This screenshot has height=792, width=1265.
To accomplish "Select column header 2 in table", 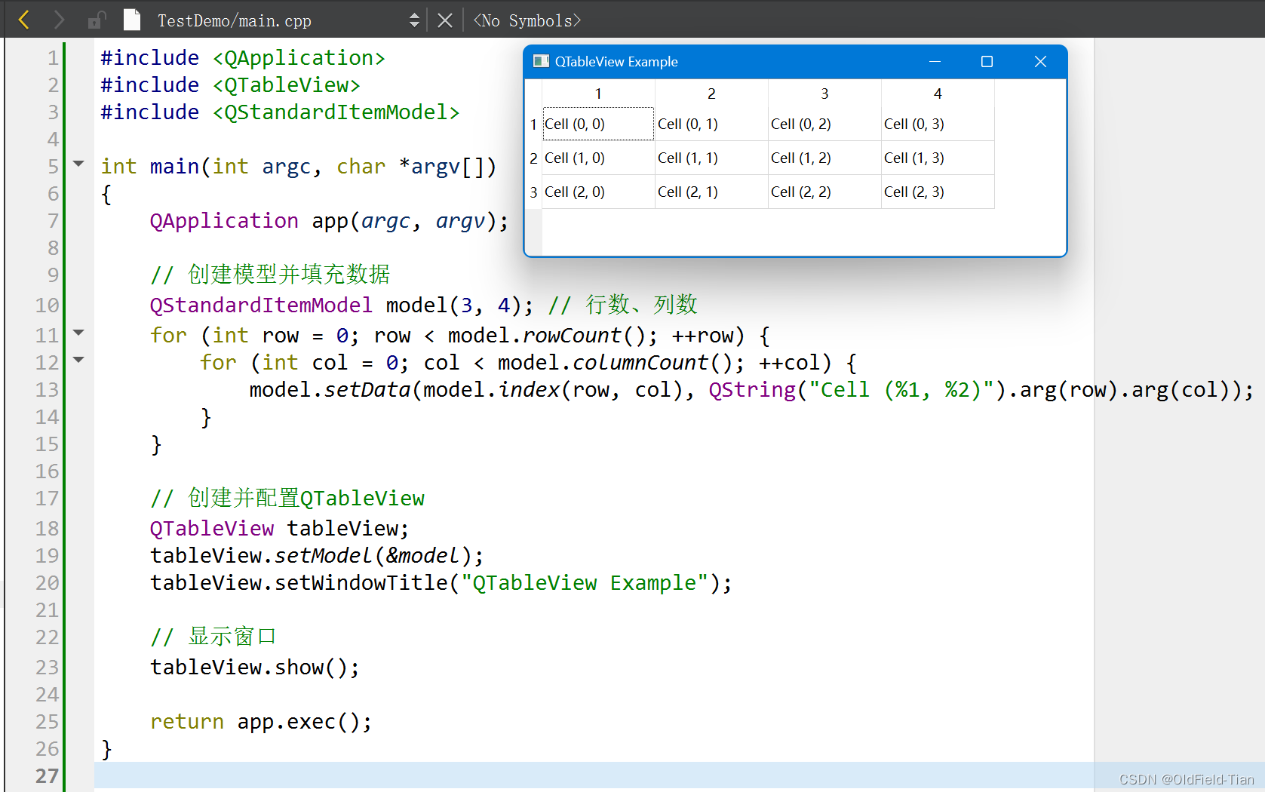I will click(711, 94).
